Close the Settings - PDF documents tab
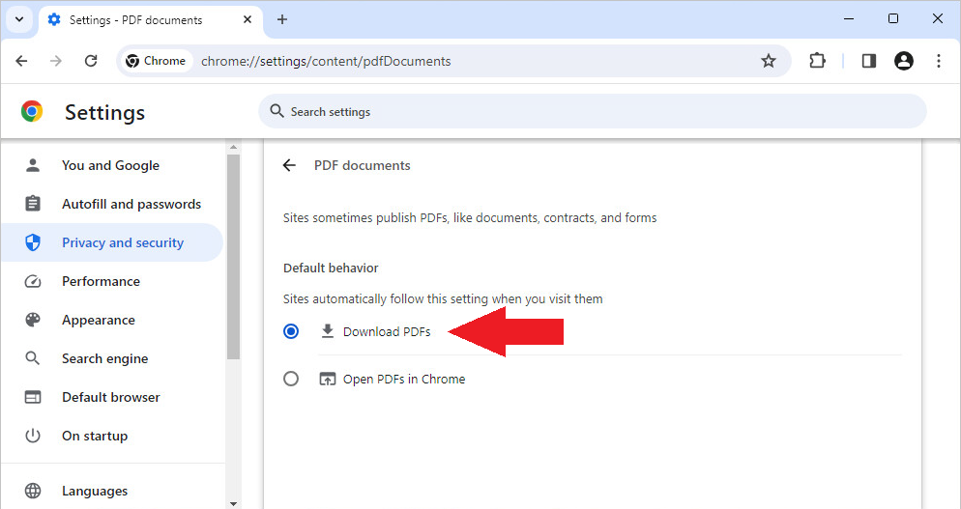 (248, 19)
